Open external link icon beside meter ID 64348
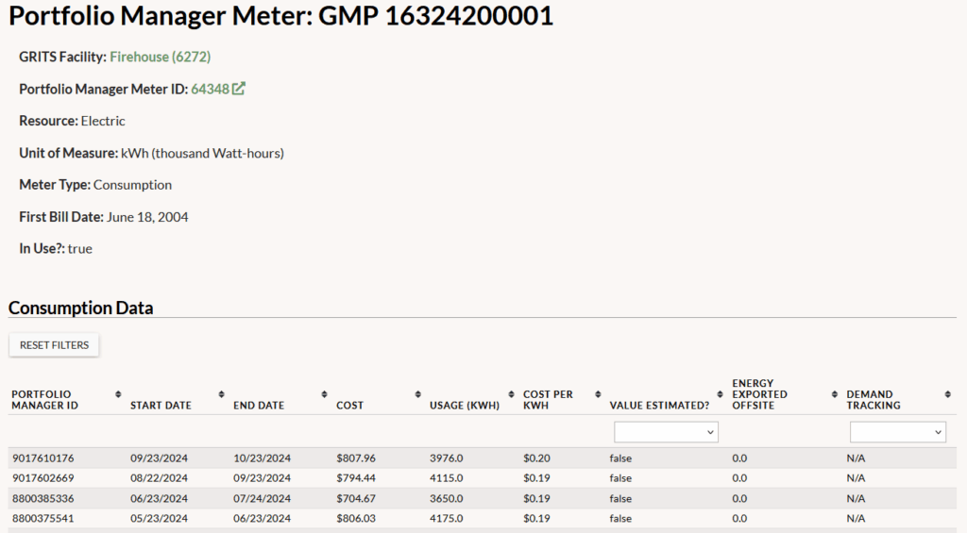The height and width of the screenshot is (533, 967). pyautogui.click(x=239, y=89)
